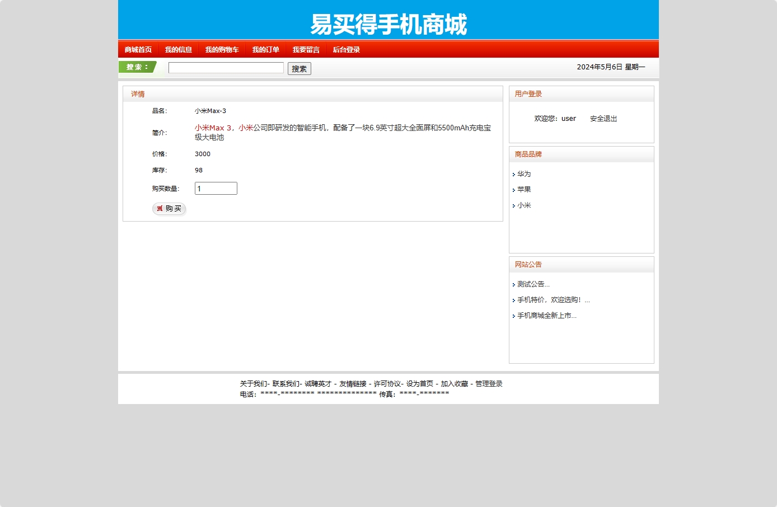Select the 小米 brand link

point(524,205)
